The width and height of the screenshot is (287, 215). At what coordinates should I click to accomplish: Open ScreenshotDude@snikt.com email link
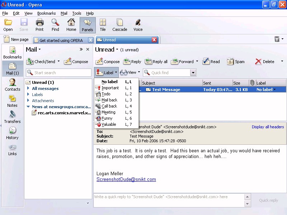[x=126, y=180]
